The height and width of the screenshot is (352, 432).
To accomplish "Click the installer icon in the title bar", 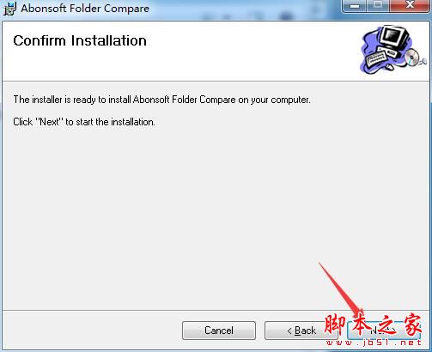I will pyautogui.click(x=9, y=9).
